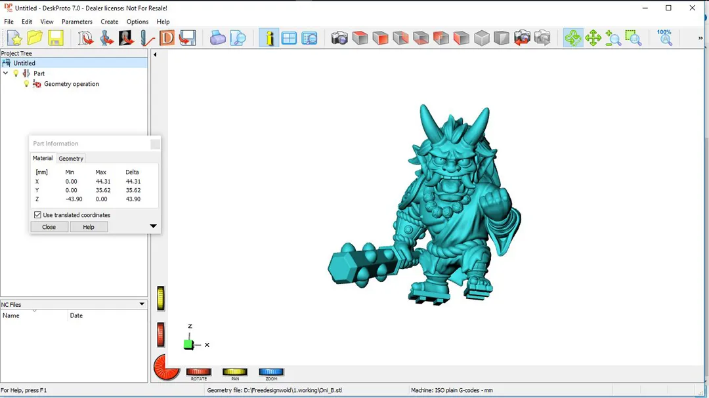Viewport: 709px width, 398px height.
Task: Click the Geometry file path in status bar
Action: (274, 390)
